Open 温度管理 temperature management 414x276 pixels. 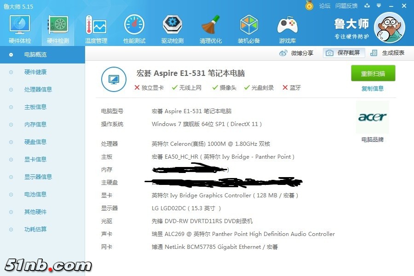[x=96, y=29]
